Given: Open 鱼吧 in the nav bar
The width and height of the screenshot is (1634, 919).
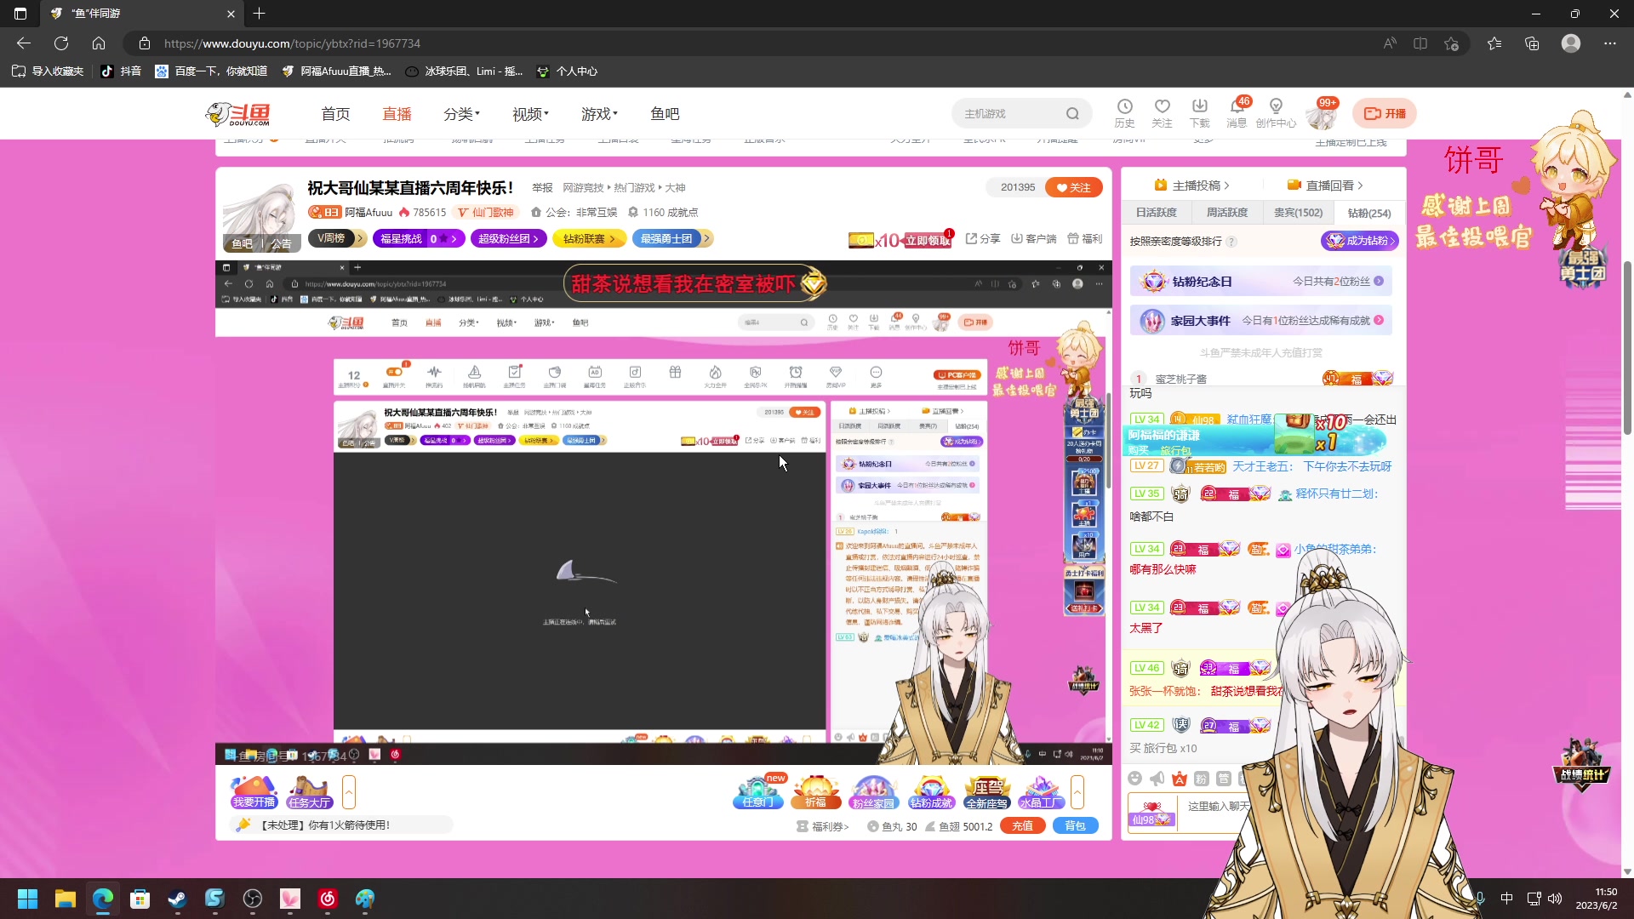Looking at the screenshot, I should point(665,114).
